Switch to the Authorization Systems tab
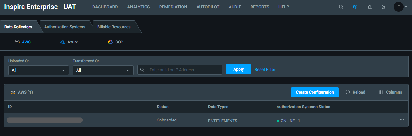This screenshot has width=412, height=136. click(x=65, y=27)
